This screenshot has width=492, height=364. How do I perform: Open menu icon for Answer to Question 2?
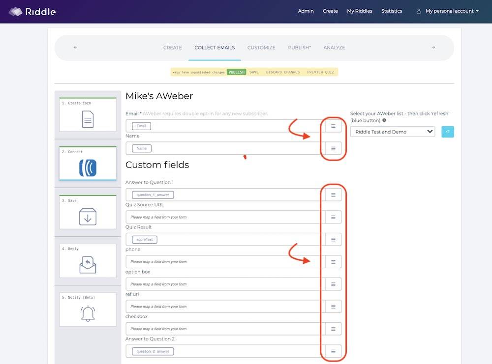coord(333,351)
